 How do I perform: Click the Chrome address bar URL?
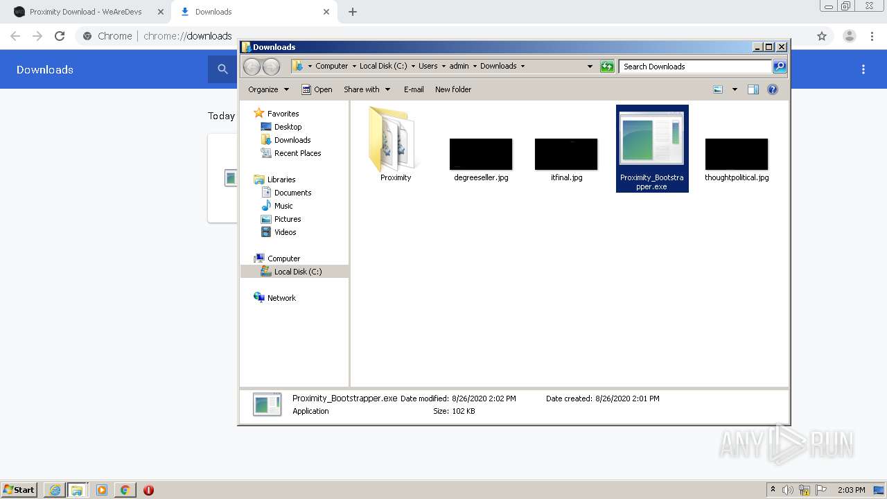point(187,36)
